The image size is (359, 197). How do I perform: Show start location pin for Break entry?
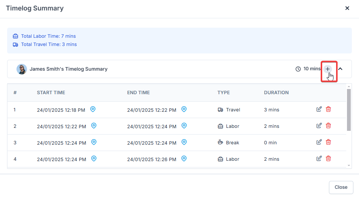[x=94, y=142]
